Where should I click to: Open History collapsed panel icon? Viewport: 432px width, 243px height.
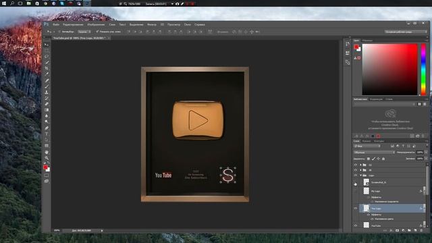click(x=348, y=44)
